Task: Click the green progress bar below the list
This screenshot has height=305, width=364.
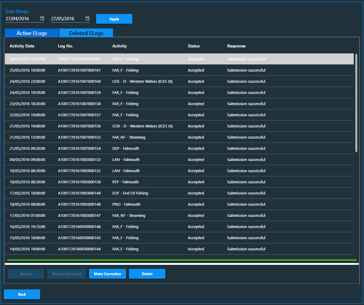Action: [182, 260]
